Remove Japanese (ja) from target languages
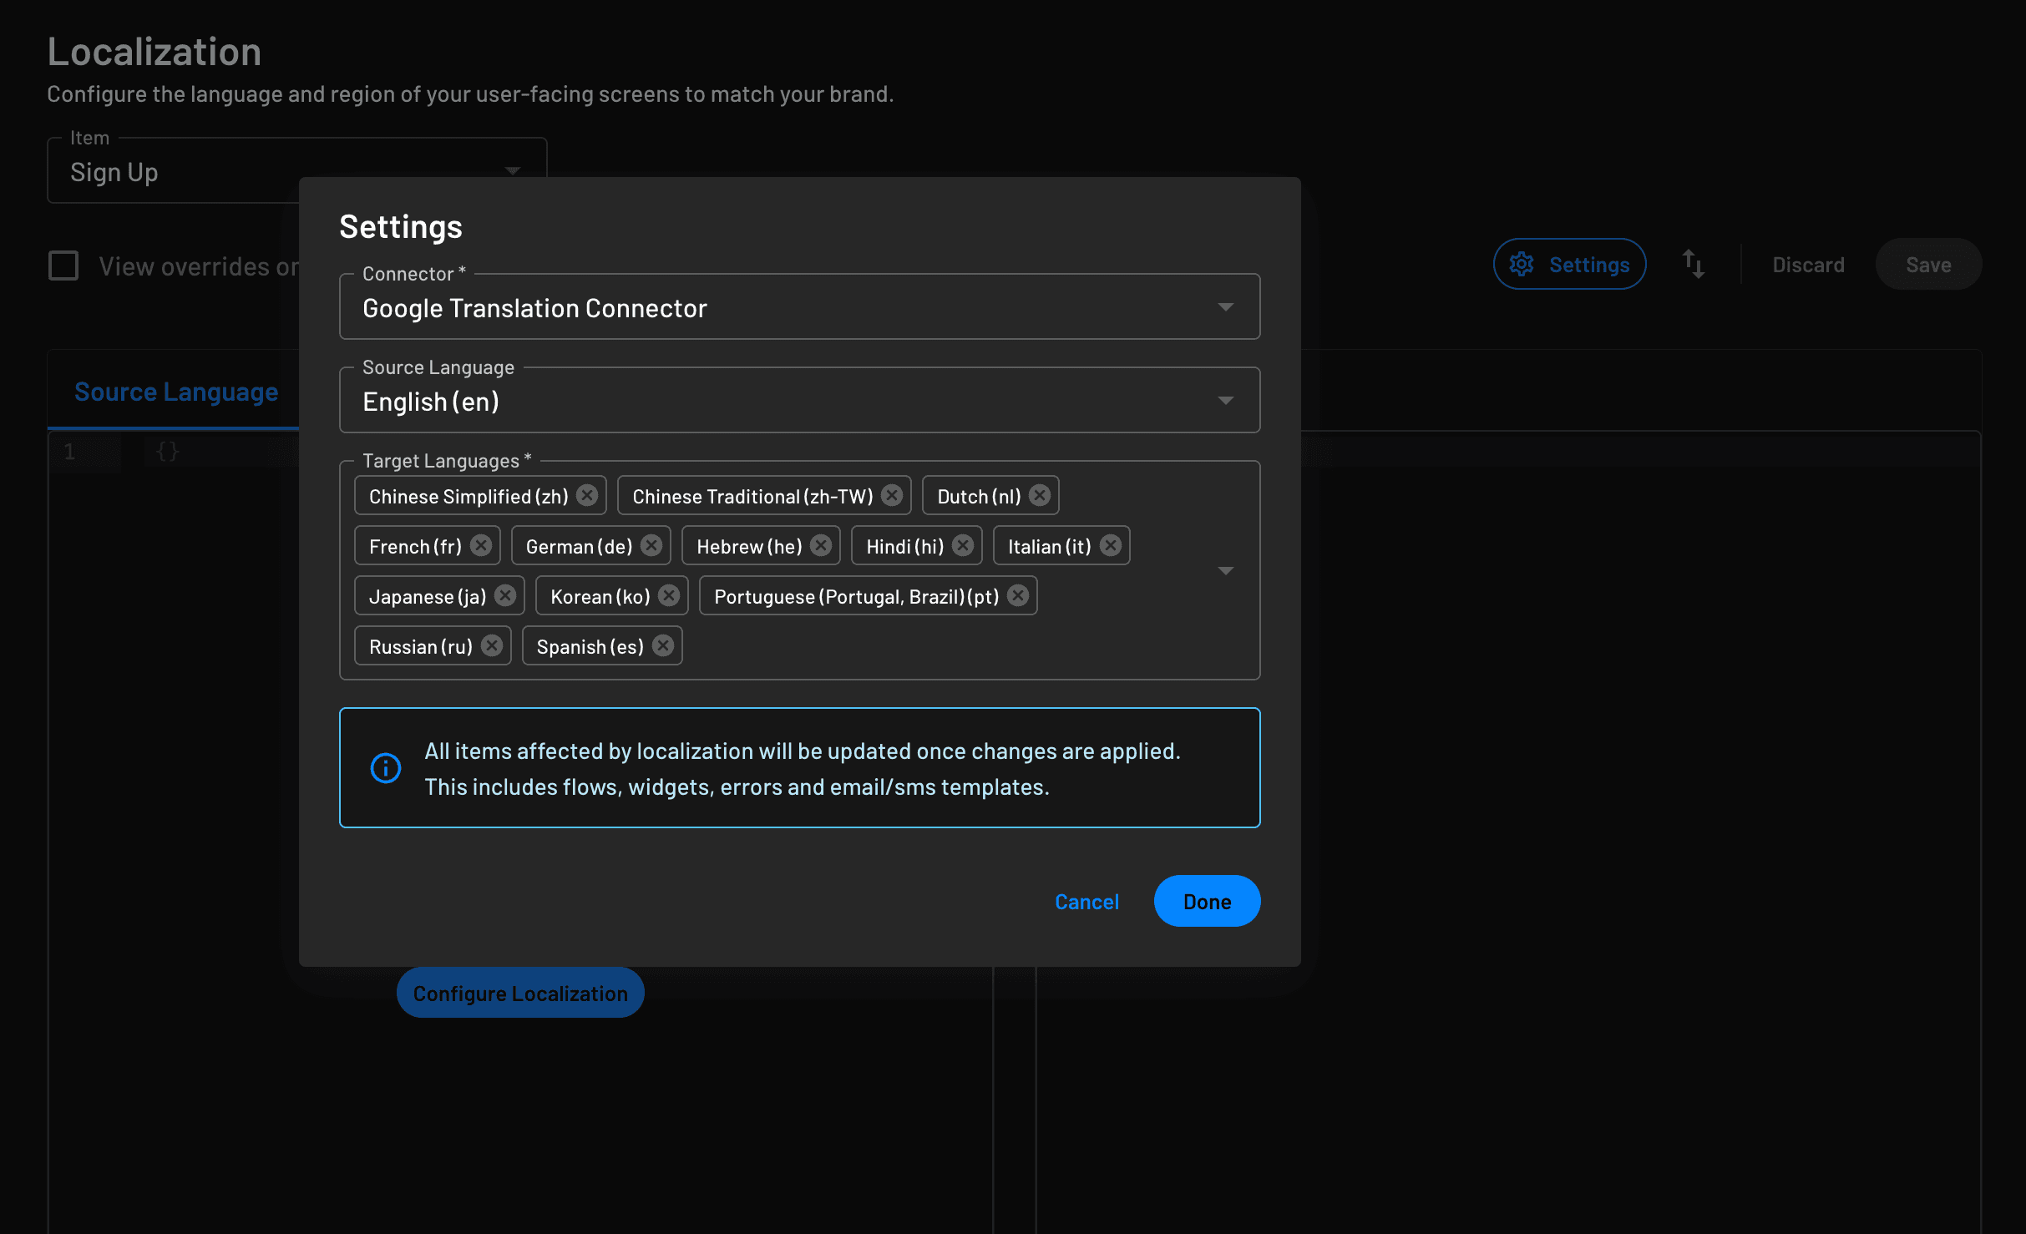The width and height of the screenshot is (2026, 1234). (x=504, y=595)
